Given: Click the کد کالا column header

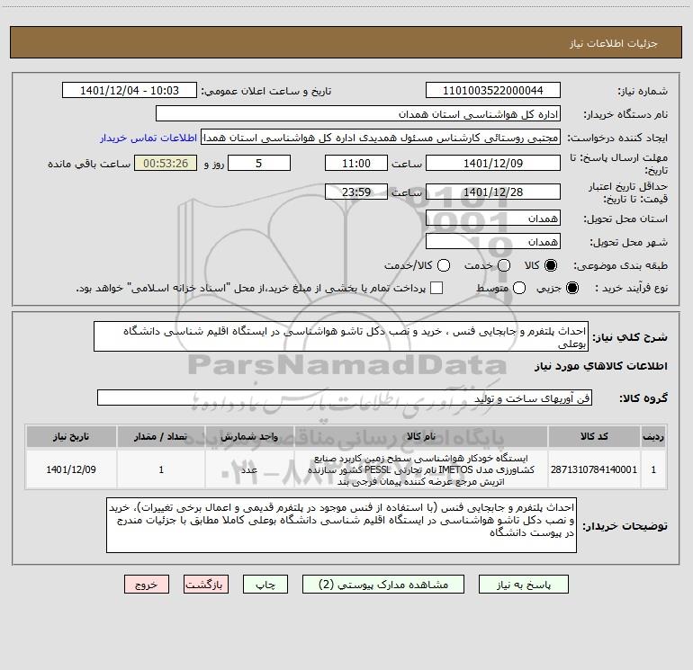Looking at the screenshot, I should [594, 436].
